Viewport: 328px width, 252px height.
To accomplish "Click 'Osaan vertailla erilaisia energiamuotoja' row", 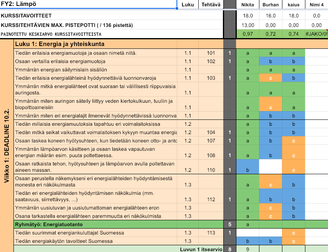I will [x=96, y=62].
